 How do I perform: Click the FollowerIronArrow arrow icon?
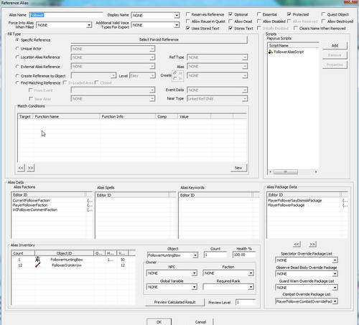(37, 265)
